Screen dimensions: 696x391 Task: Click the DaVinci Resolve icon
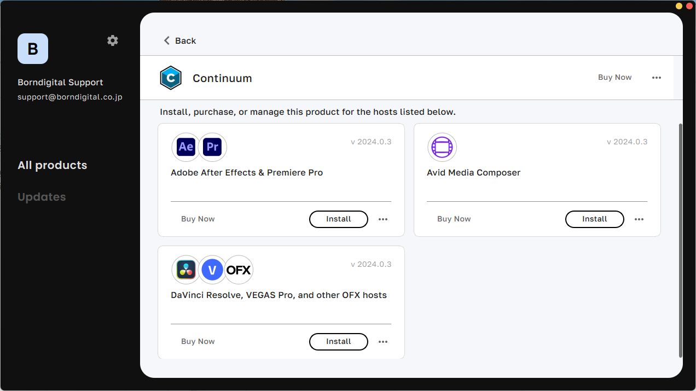pos(186,270)
